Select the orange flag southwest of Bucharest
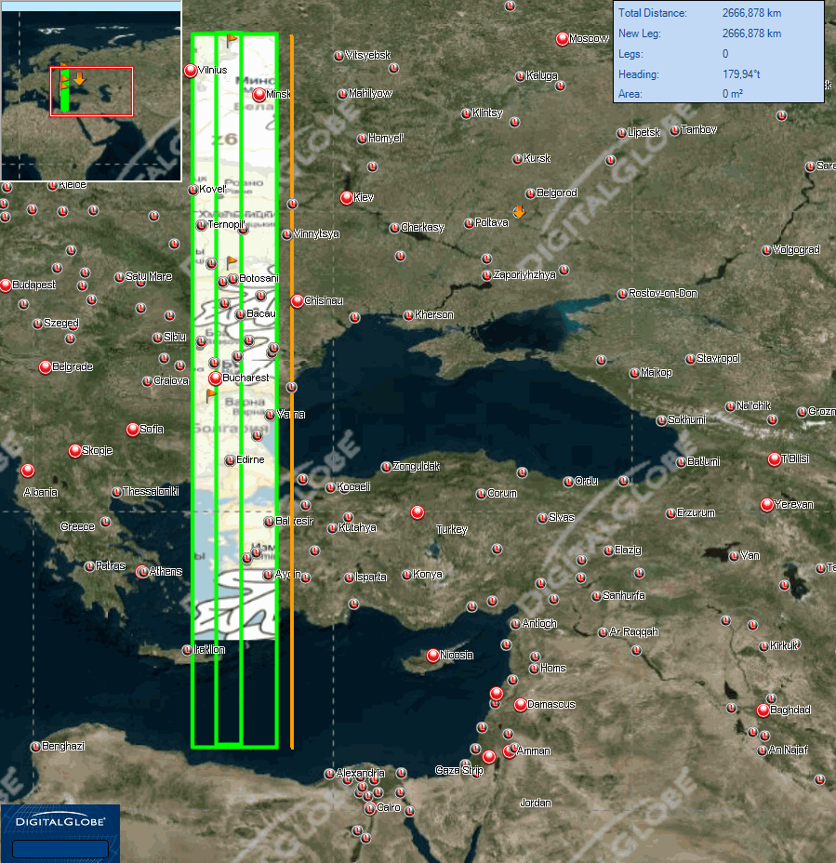This screenshot has height=863, width=836. click(x=211, y=395)
